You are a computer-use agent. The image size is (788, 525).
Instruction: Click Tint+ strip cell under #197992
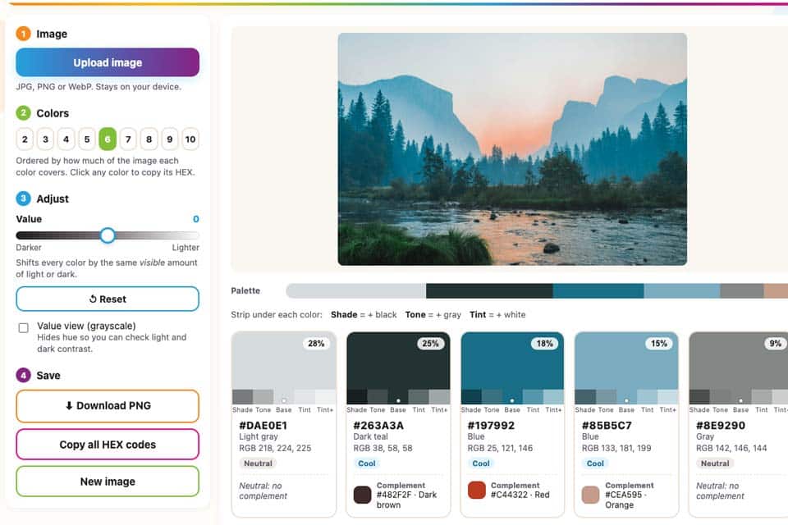pyautogui.click(x=553, y=397)
